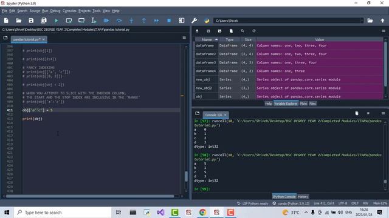This screenshot has width=389, height=218.
Task: Switch to the Plots pane tab
Action: click(303, 104)
